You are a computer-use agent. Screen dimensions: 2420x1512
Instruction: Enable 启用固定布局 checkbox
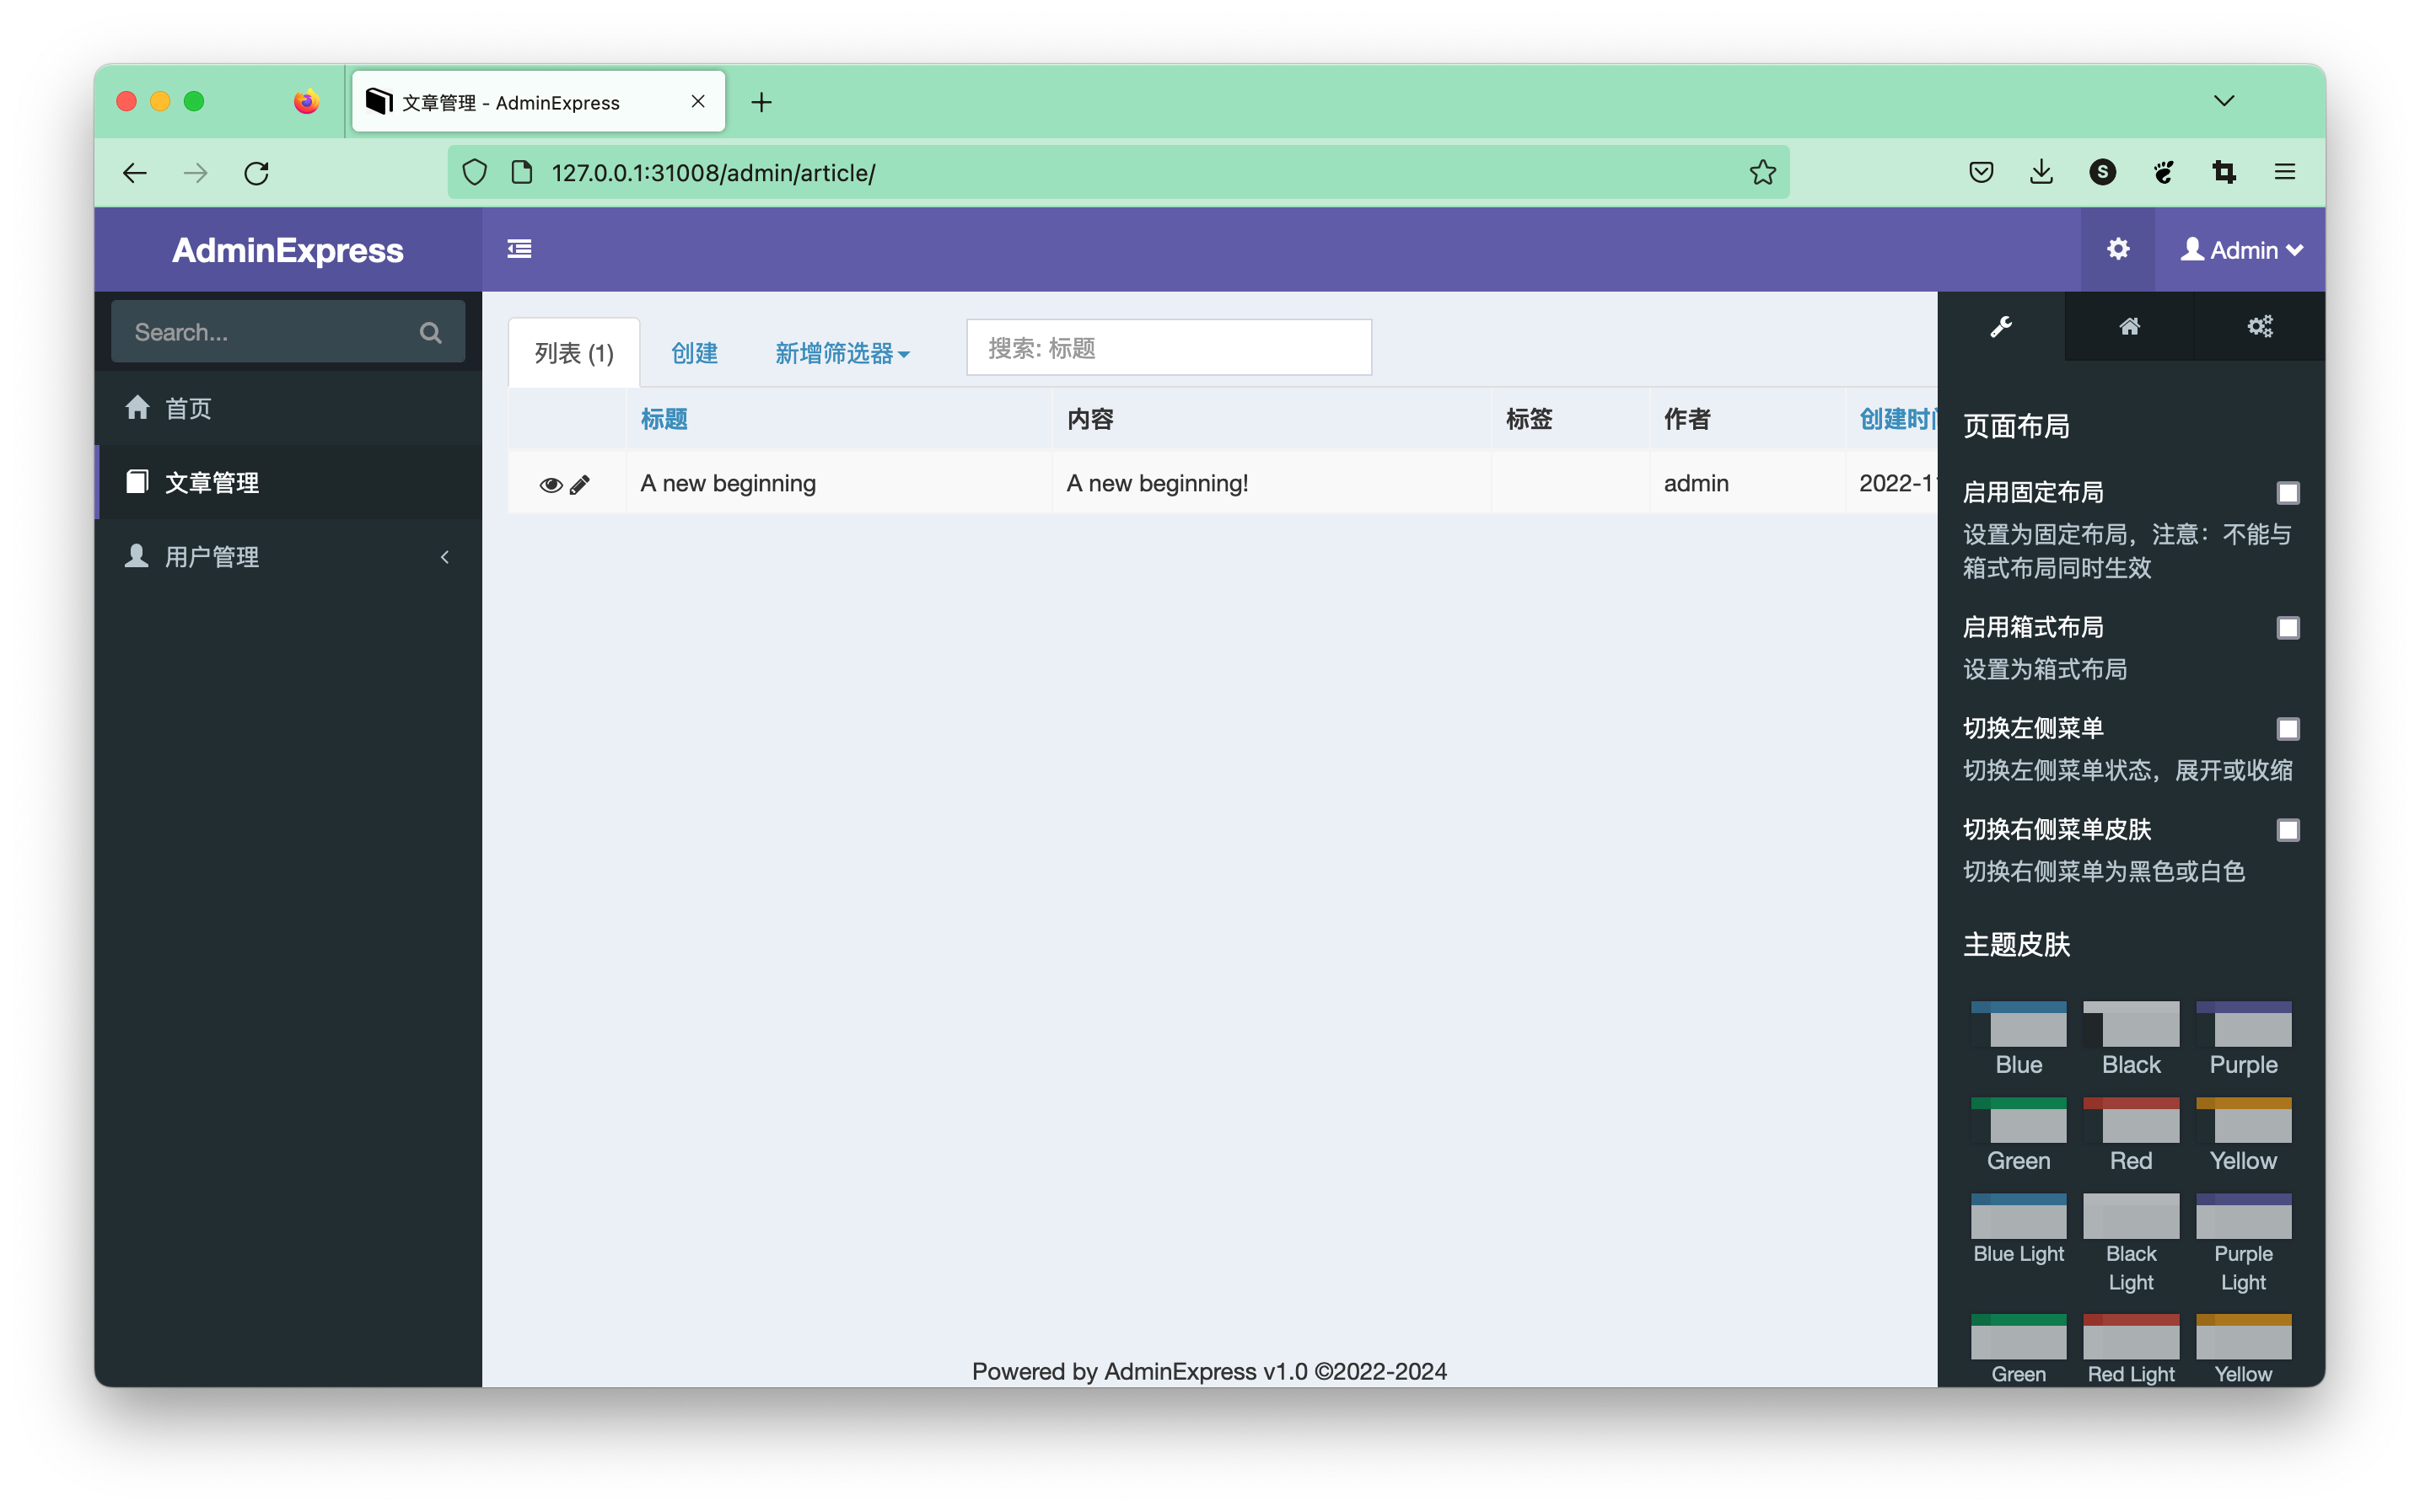tap(2289, 491)
